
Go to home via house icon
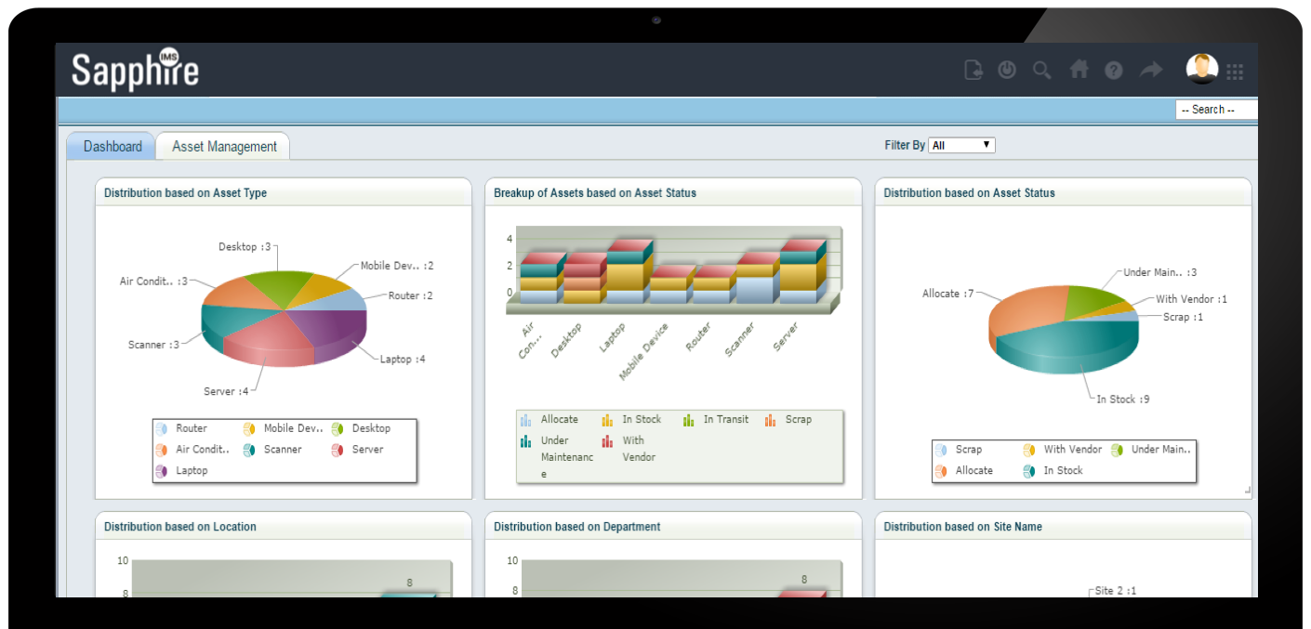pyautogui.click(x=1079, y=70)
